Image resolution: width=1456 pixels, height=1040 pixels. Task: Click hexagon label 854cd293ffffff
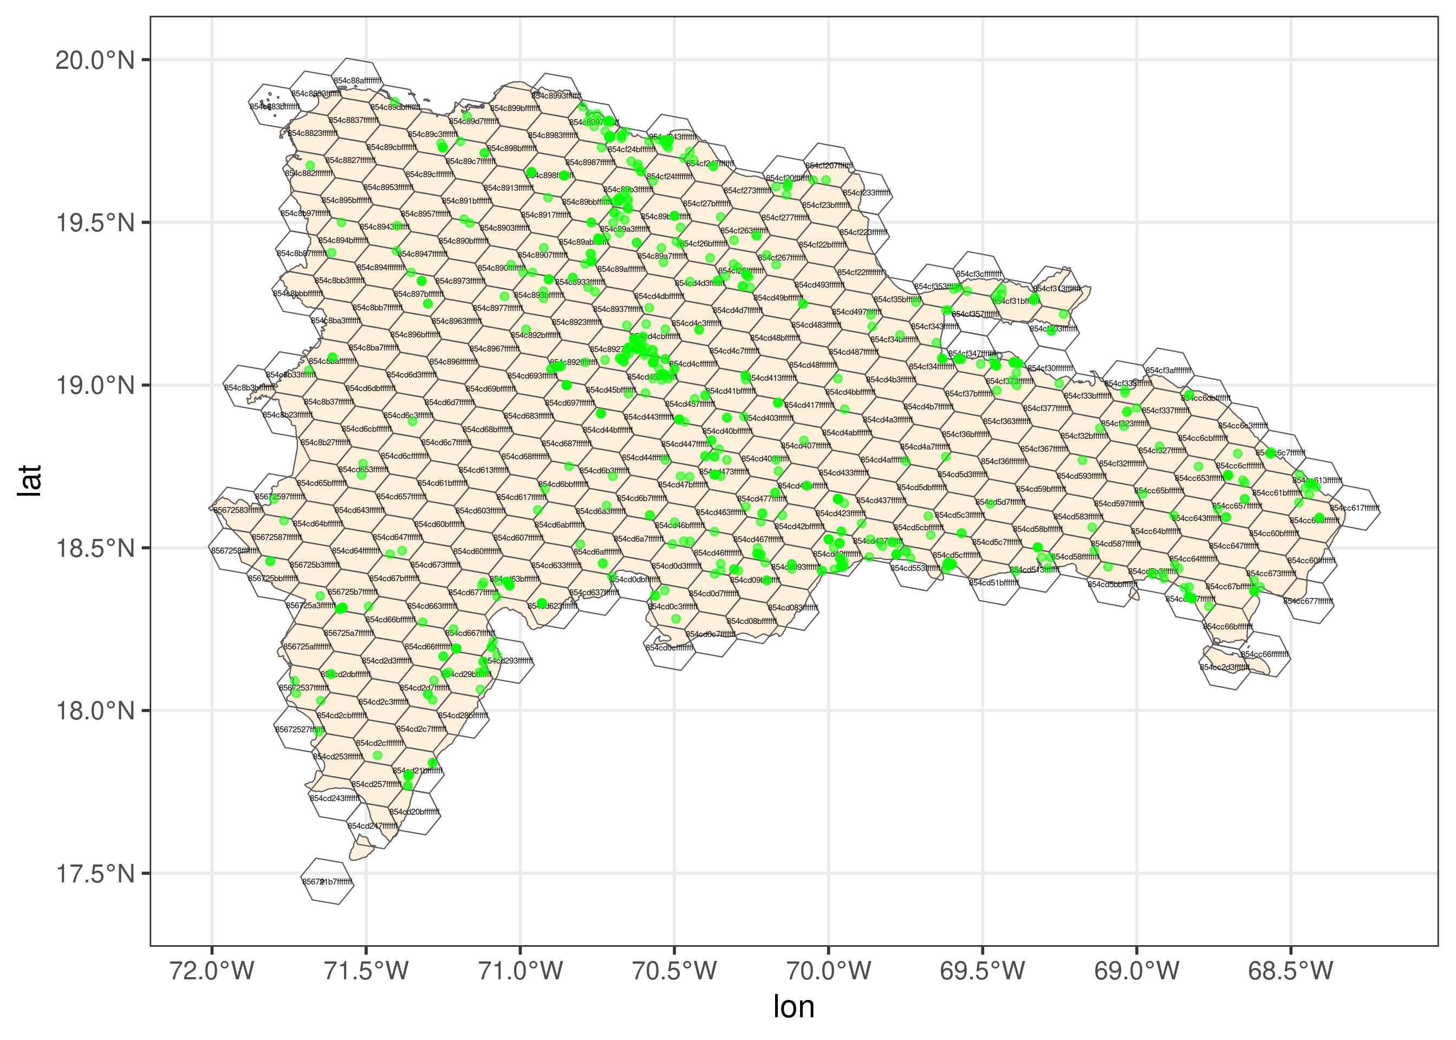pos(510,661)
